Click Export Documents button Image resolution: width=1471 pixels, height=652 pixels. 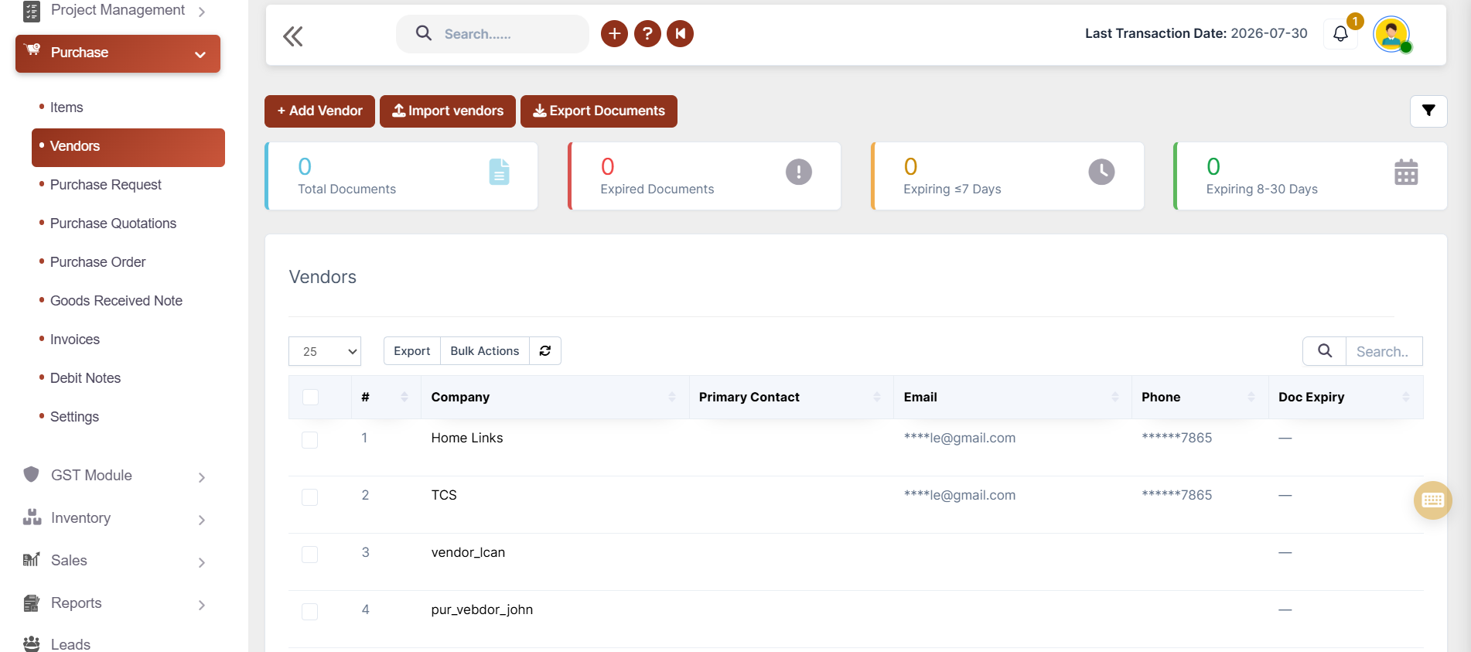[599, 111]
